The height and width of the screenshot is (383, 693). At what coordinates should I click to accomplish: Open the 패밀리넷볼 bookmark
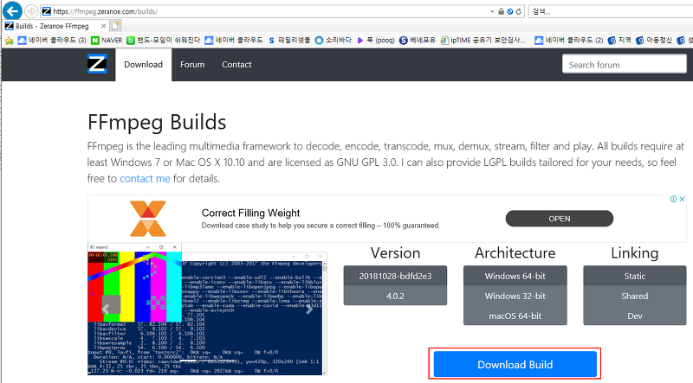[x=289, y=40]
